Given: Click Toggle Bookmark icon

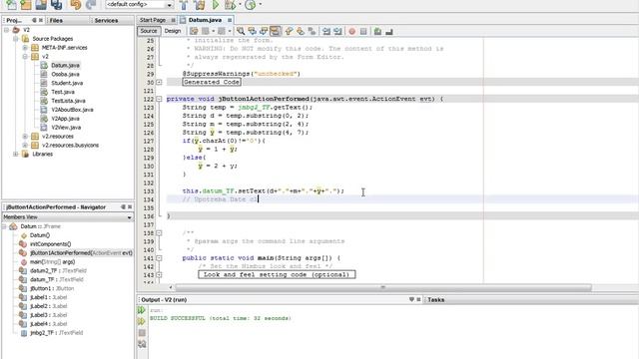Looking at the screenshot, I should coord(313,31).
